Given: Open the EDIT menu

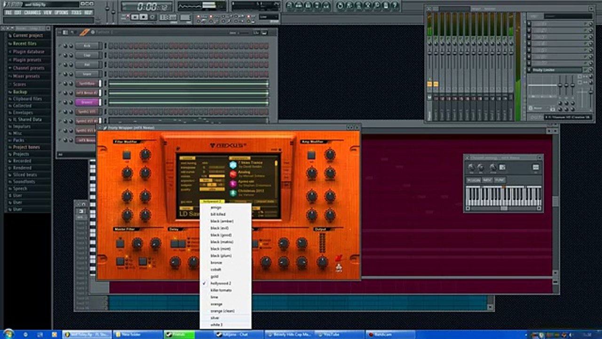Looking at the screenshot, I should (x=18, y=12).
